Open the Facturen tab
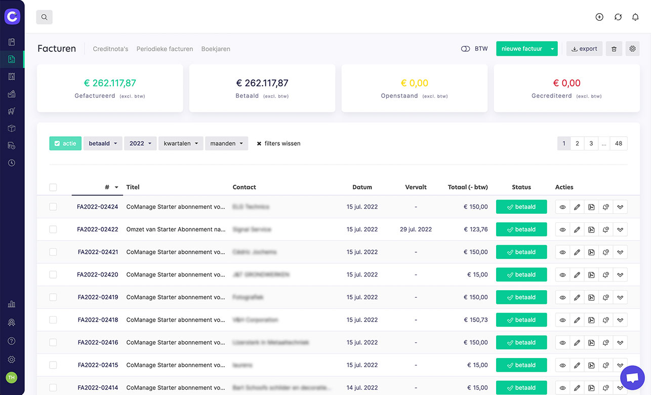The height and width of the screenshot is (395, 651). (x=57, y=49)
